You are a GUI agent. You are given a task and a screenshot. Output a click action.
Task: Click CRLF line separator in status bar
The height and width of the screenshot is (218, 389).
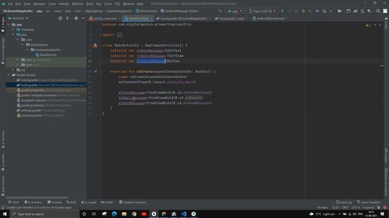coord(345,207)
